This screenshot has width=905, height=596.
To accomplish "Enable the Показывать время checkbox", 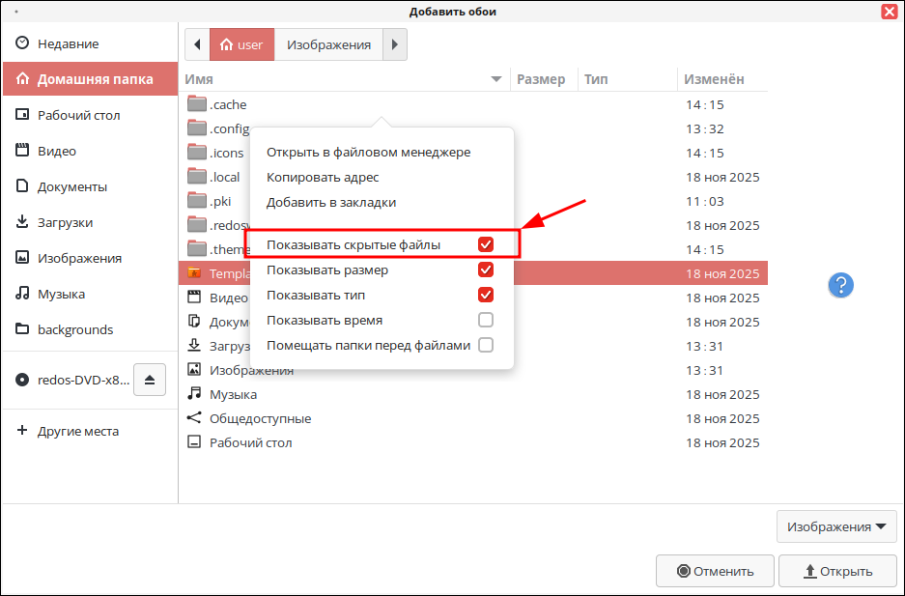I will pos(486,320).
